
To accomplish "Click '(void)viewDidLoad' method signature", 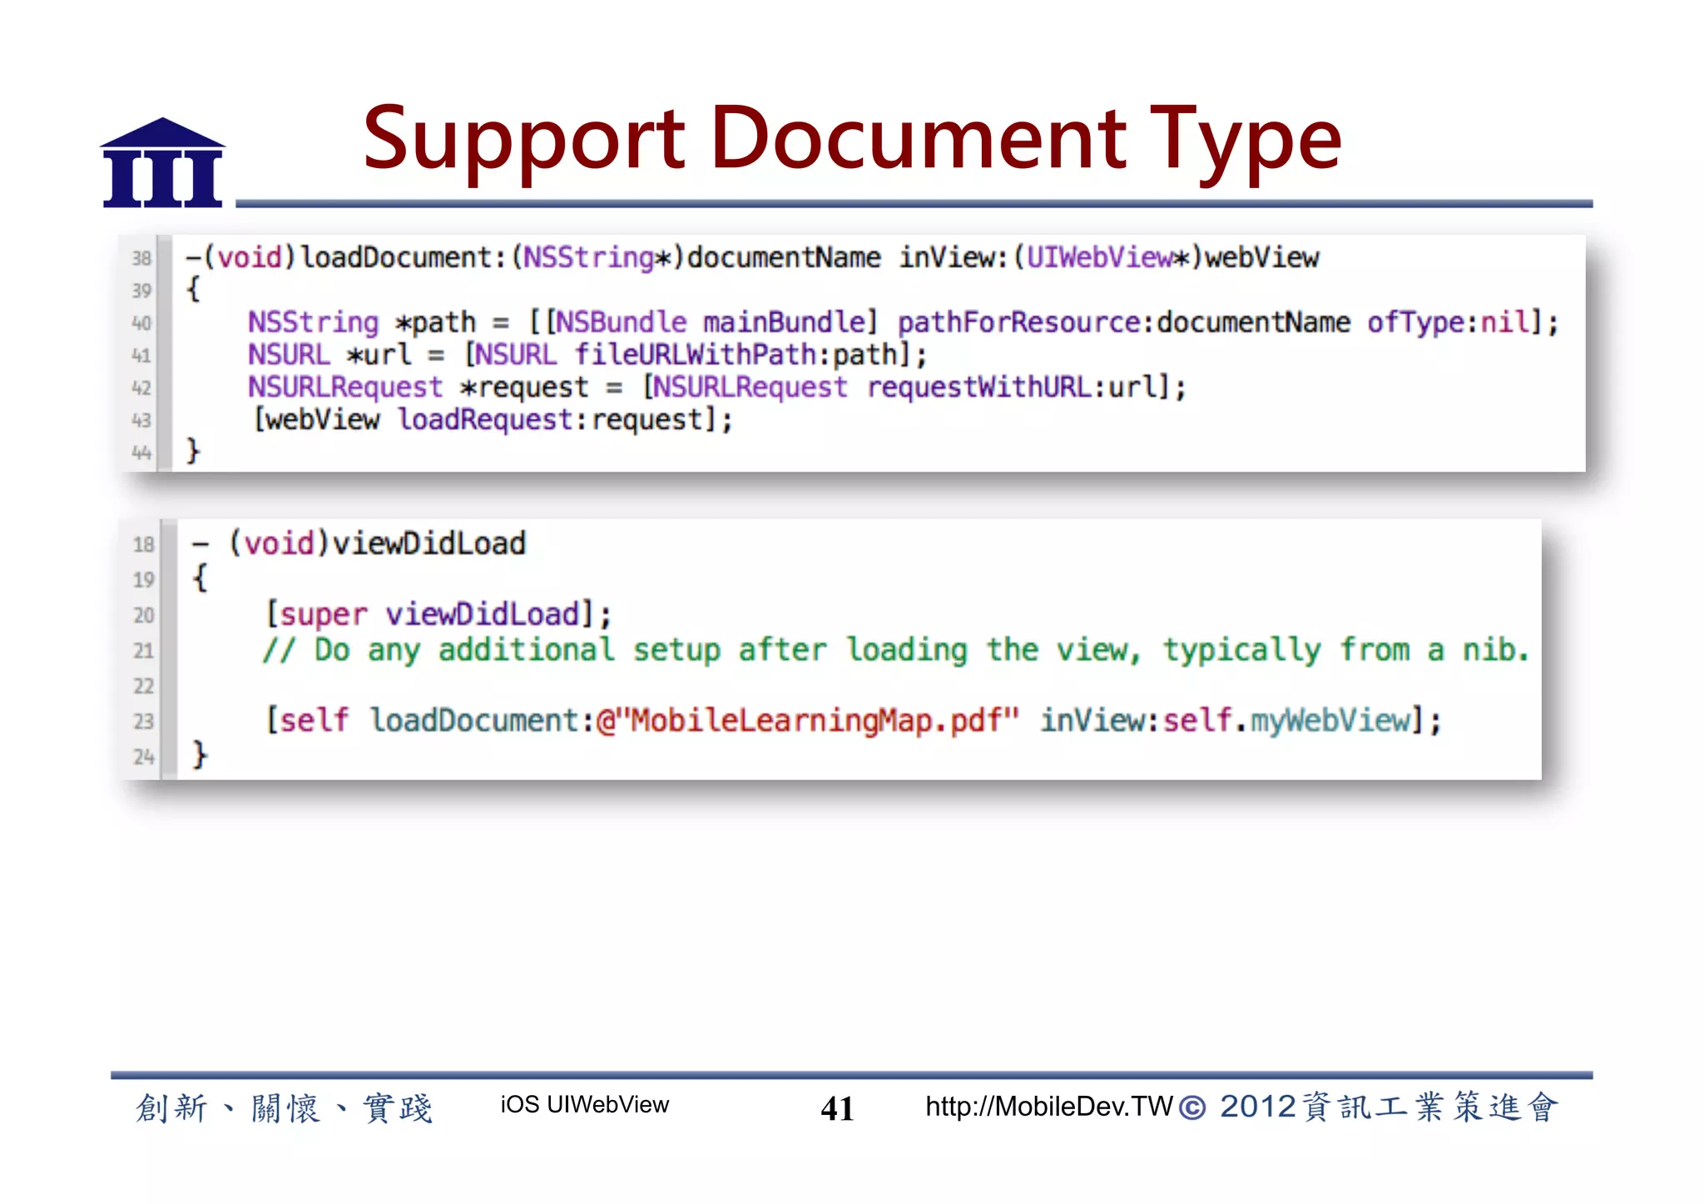I will [378, 543].
